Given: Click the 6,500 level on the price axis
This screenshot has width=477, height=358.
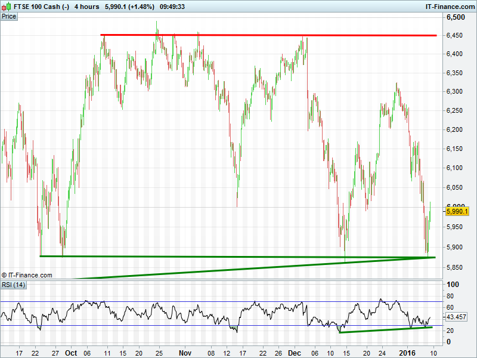Looking at the screenshot, I should tap(456, 18).
